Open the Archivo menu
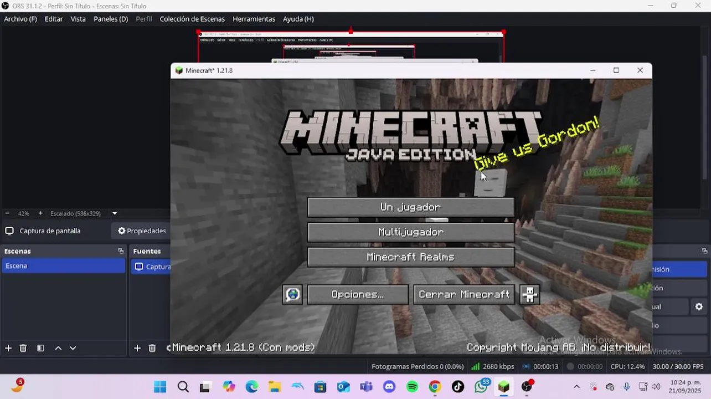 coord(20,19)
